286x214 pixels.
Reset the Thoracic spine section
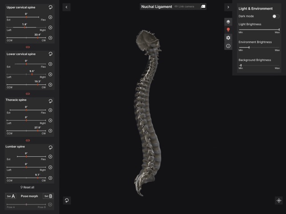tap(50, 100)
